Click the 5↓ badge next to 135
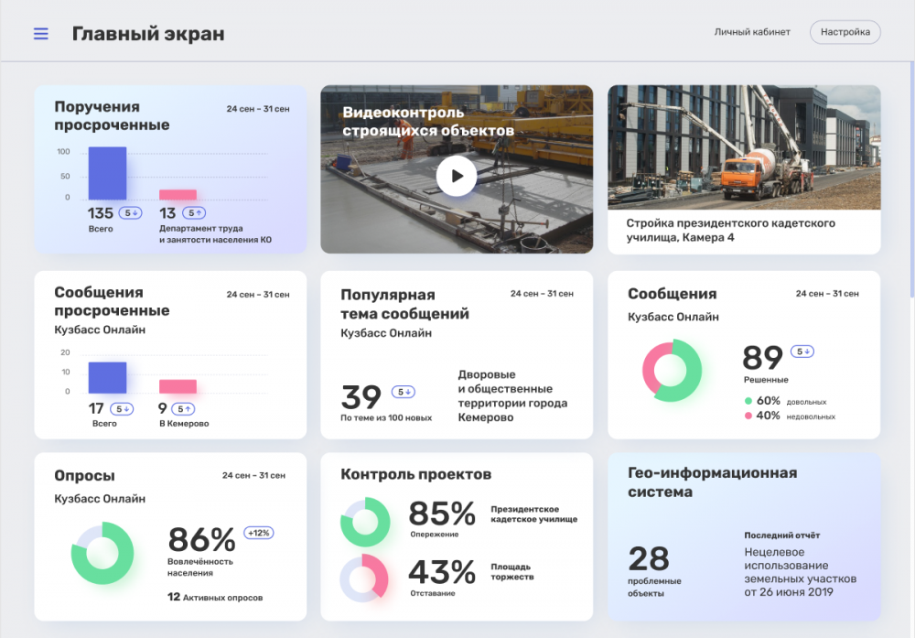This screenshot has height=638, width=915. coord(131,213)
